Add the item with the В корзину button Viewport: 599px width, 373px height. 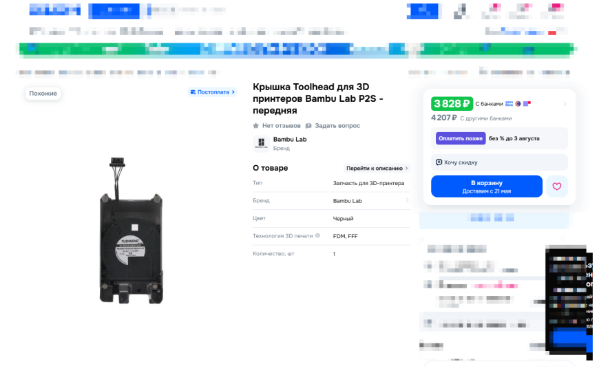click(x=486, y=186)
